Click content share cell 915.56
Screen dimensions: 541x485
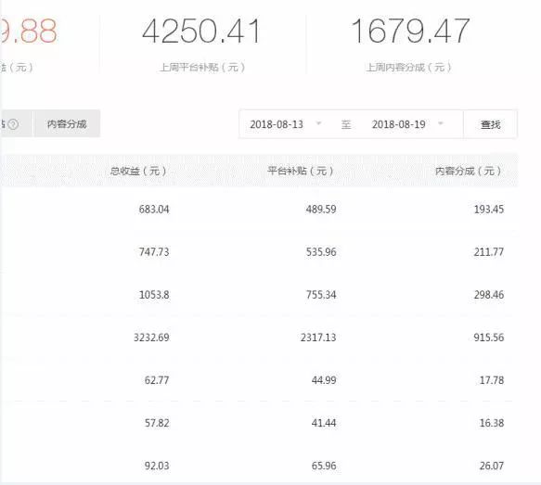coord(489,338)
